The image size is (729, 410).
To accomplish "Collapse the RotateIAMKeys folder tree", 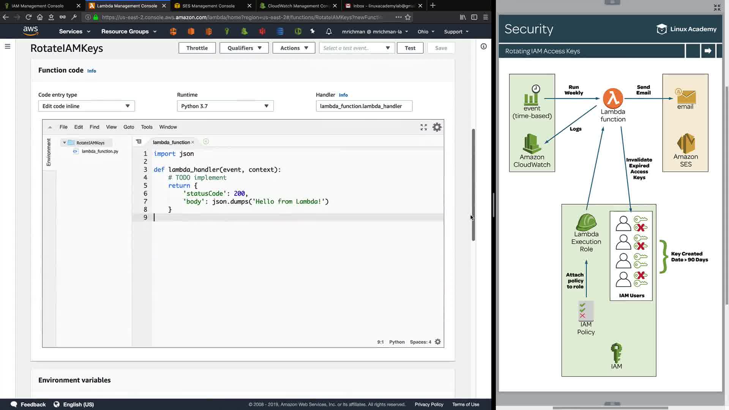I will coord(65,143).
